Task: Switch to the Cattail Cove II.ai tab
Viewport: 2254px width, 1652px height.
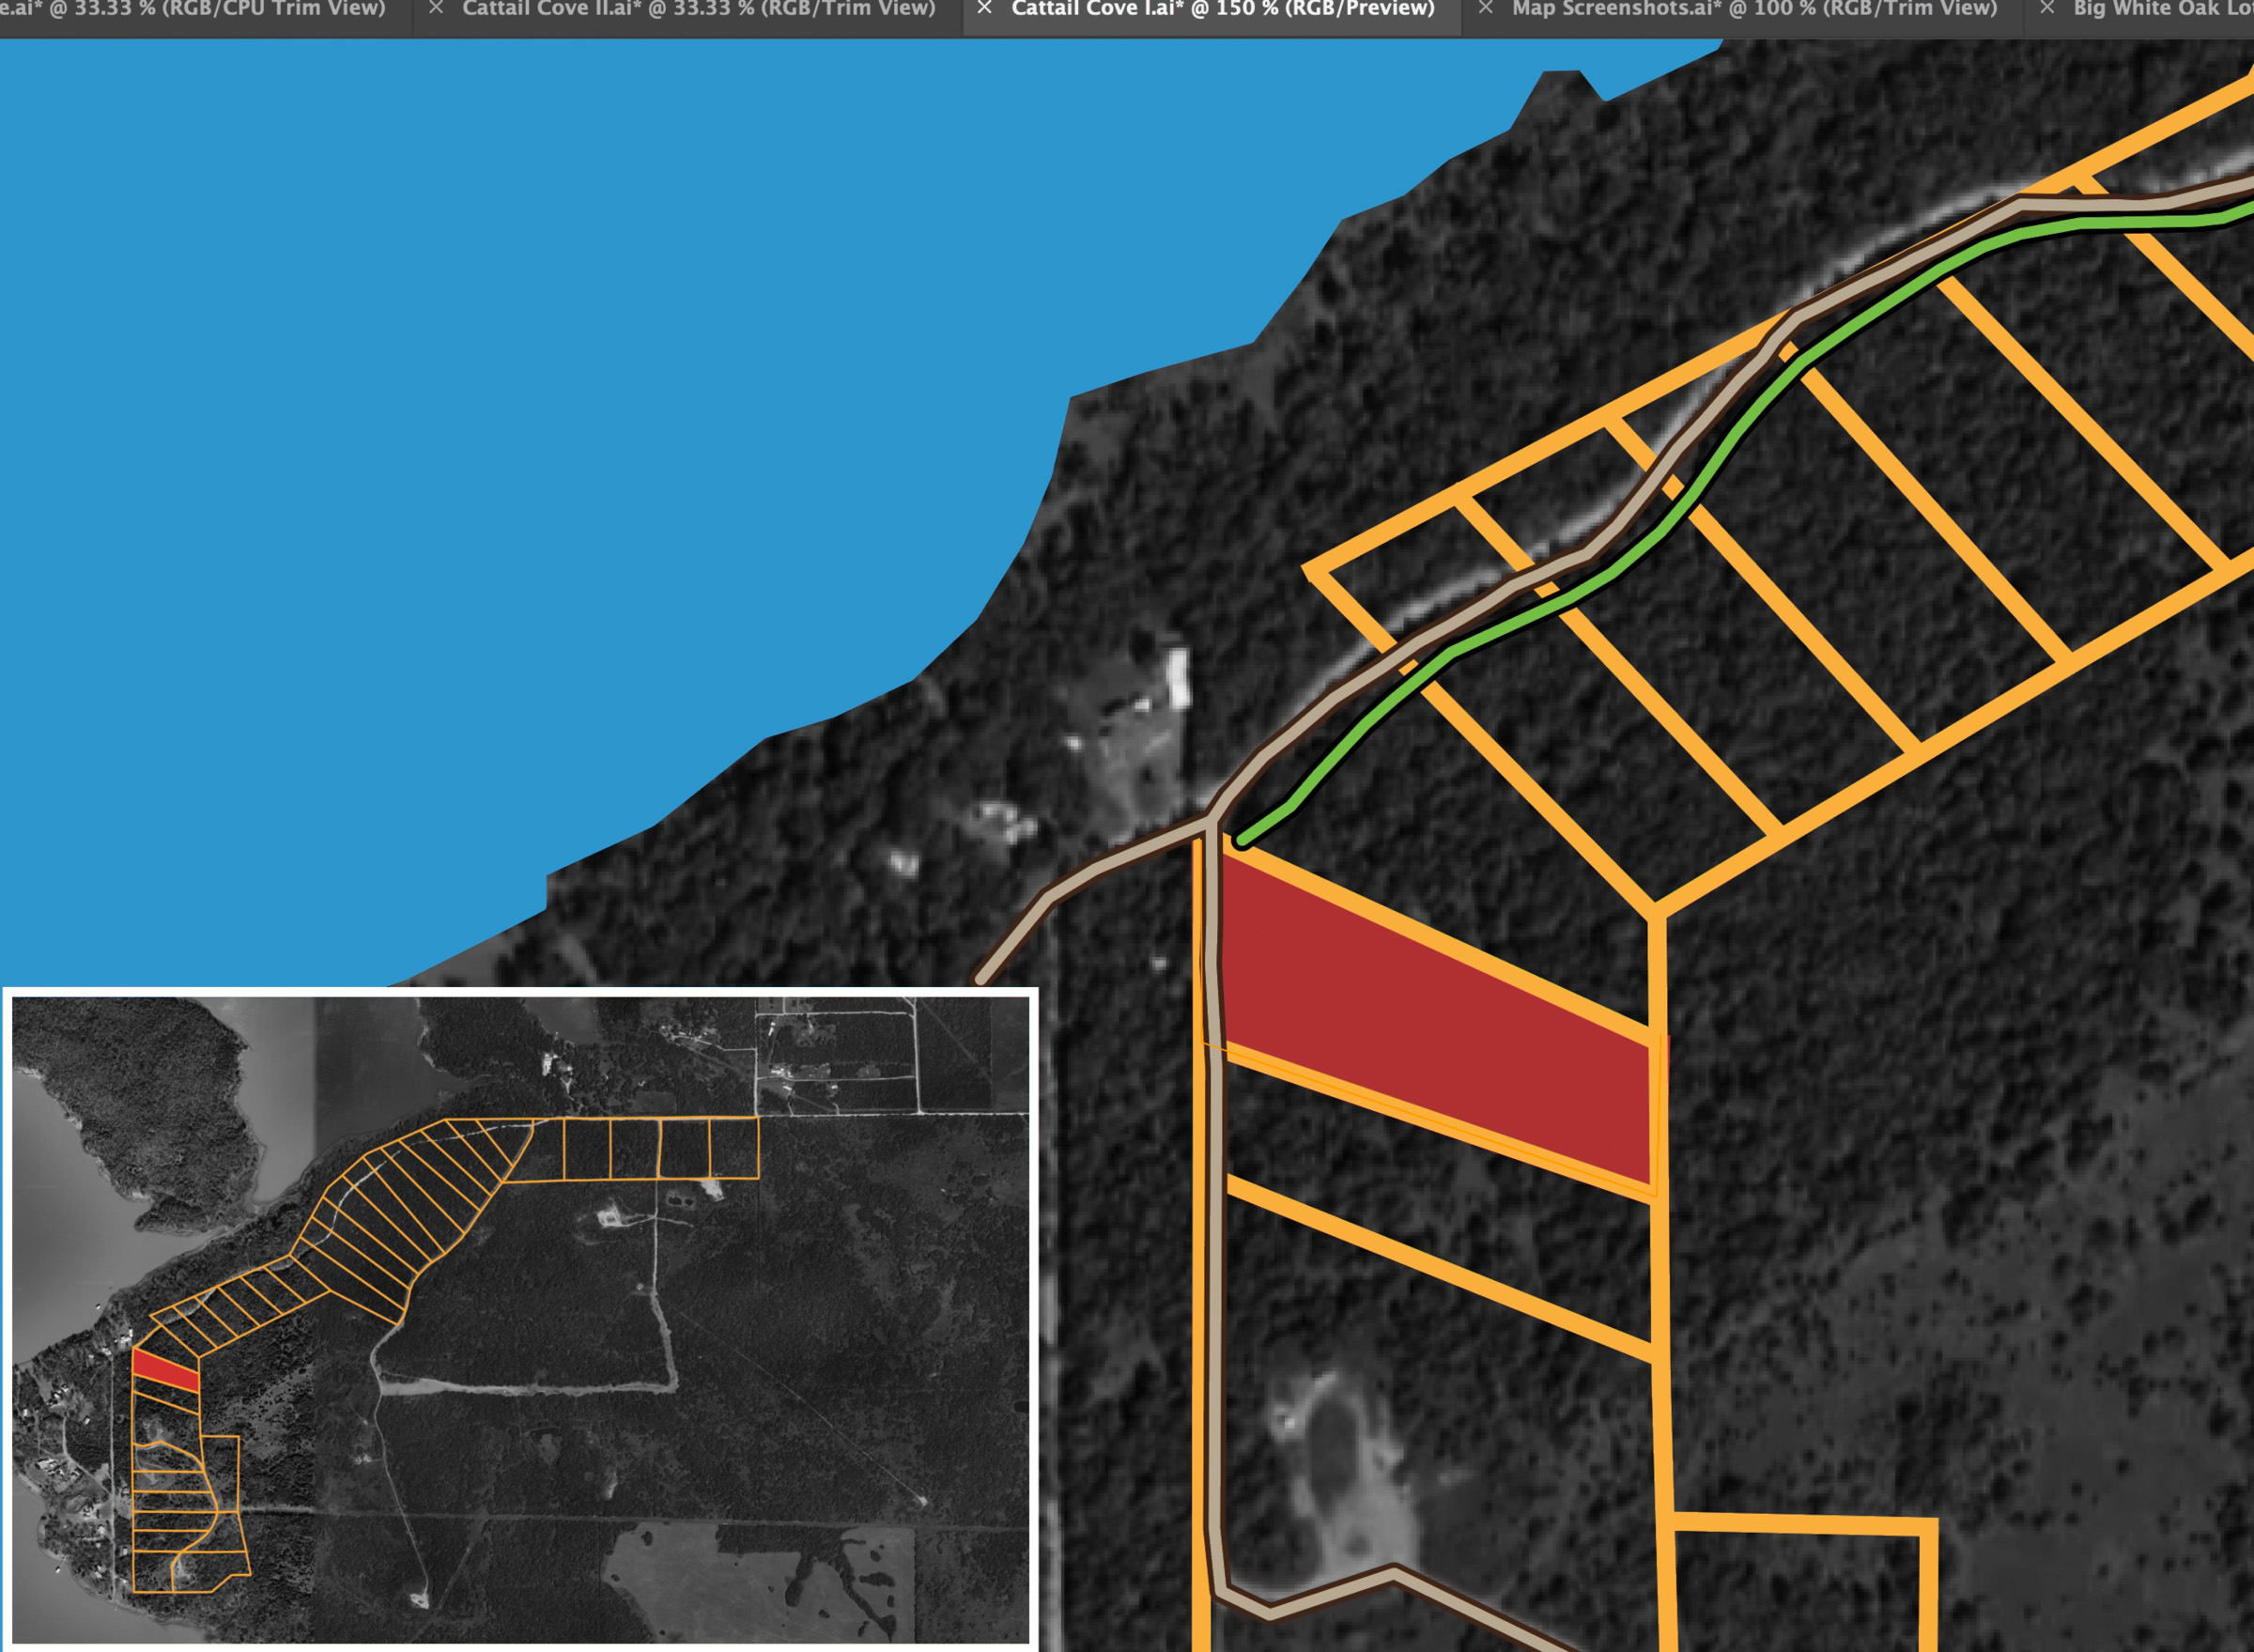Action: point(698,9)
